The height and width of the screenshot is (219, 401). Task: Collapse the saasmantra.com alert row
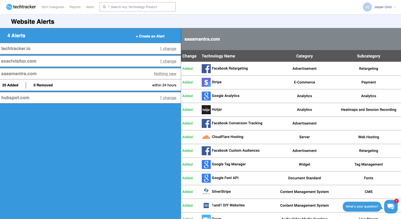[x=90, y=74]
